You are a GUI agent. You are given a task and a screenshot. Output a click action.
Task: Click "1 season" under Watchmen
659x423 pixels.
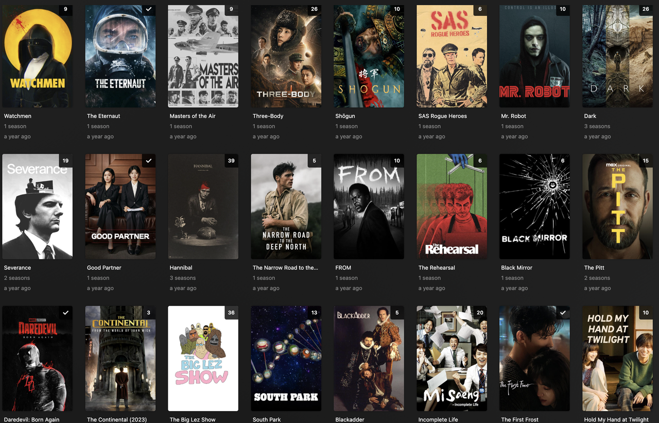[x=15, y=126]
